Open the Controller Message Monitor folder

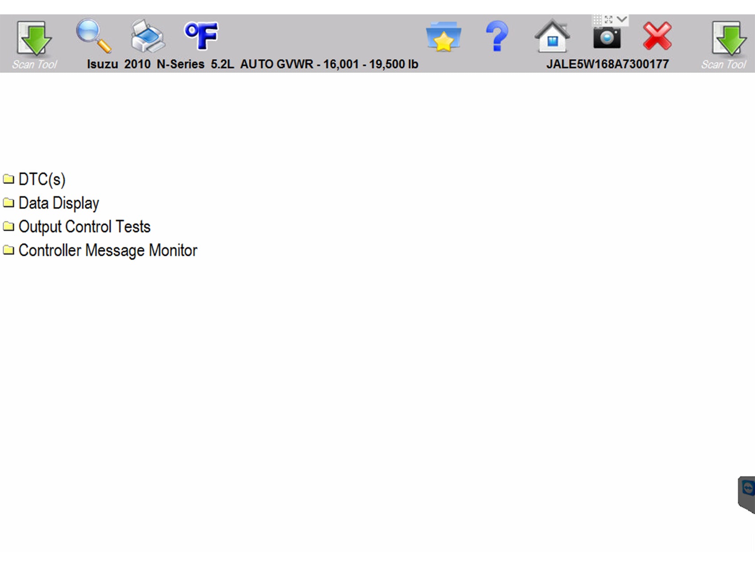click(108, 250)
